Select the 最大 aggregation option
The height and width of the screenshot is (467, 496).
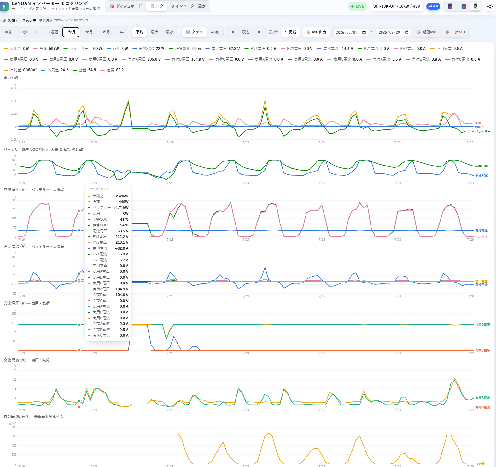tap(155, 32)
